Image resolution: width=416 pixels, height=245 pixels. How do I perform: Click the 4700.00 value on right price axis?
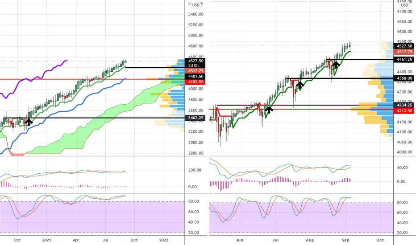coord(404,12)
